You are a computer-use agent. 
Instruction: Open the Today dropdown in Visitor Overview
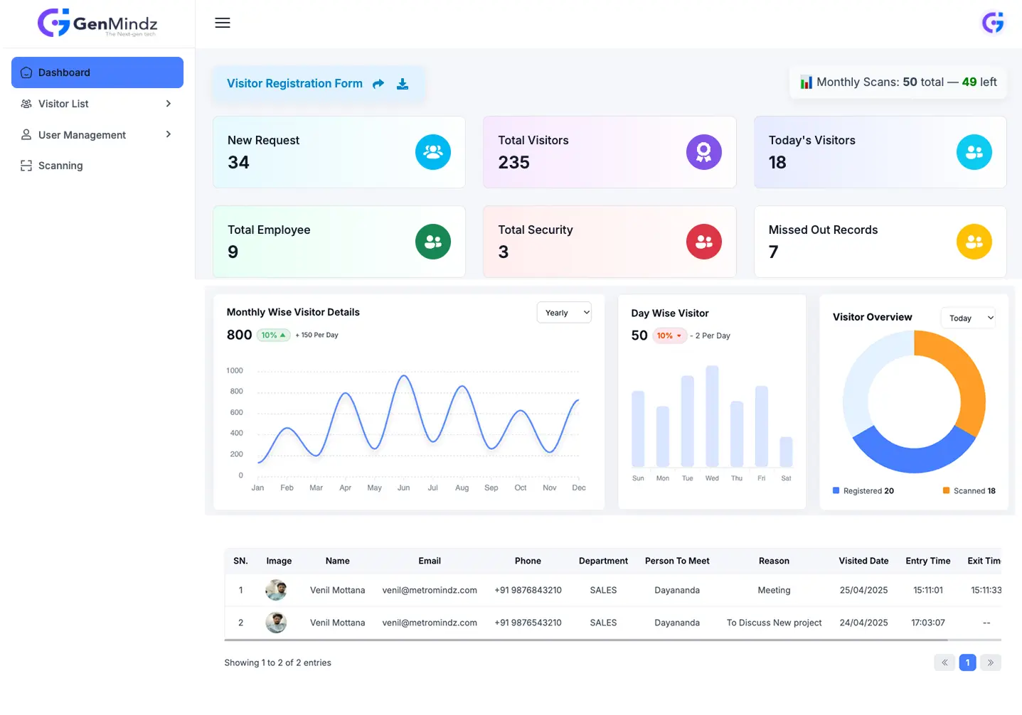click(968, 318)
